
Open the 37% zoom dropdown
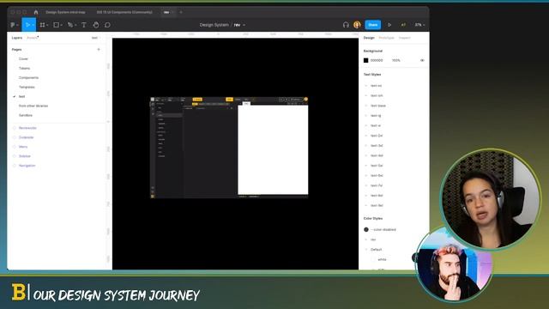tap(419, 25)
